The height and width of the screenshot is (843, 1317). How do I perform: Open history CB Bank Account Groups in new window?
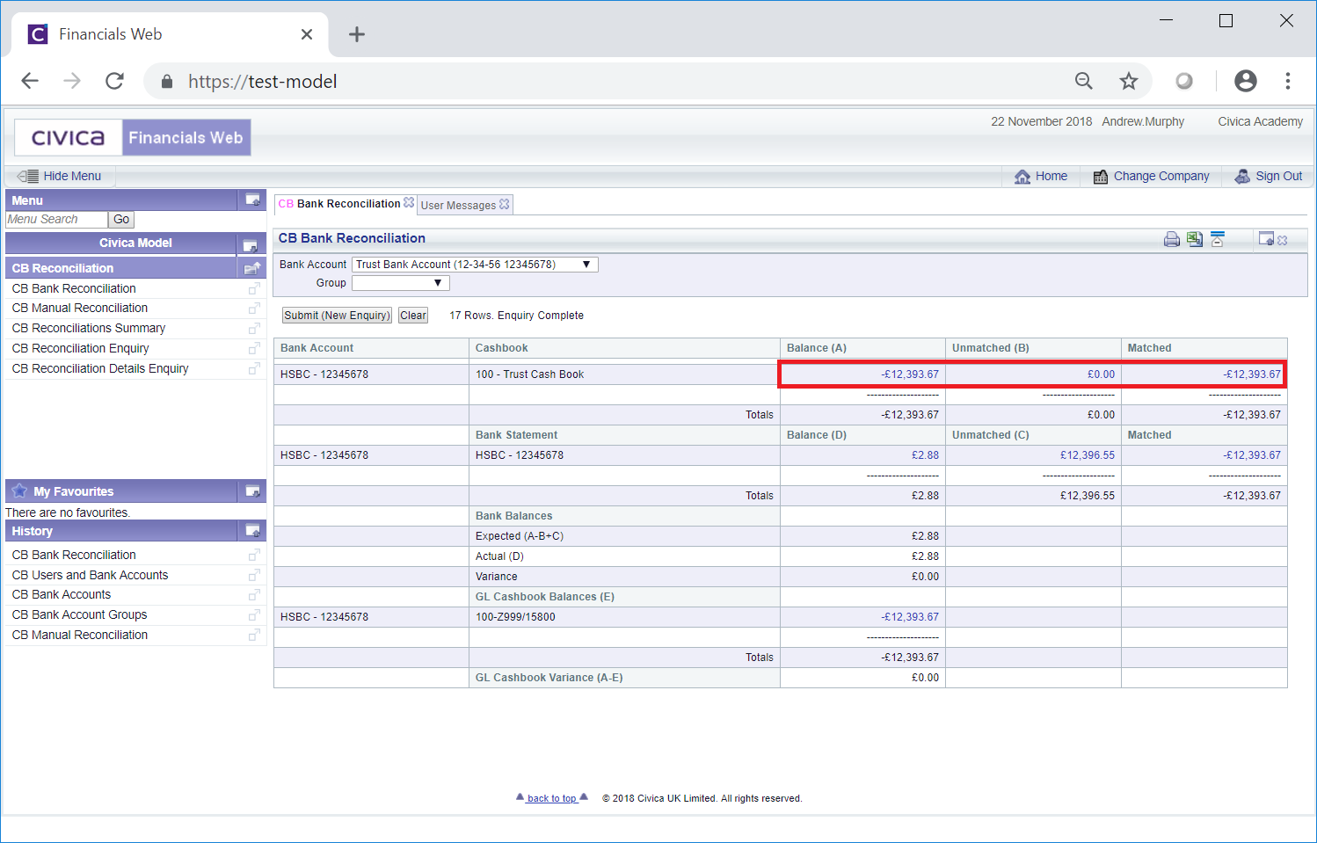coord(254,615)
